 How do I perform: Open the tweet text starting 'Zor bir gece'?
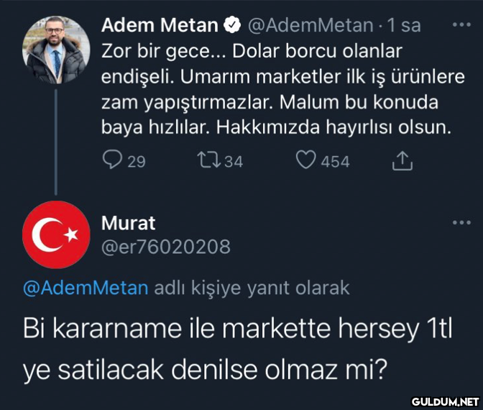282,89
